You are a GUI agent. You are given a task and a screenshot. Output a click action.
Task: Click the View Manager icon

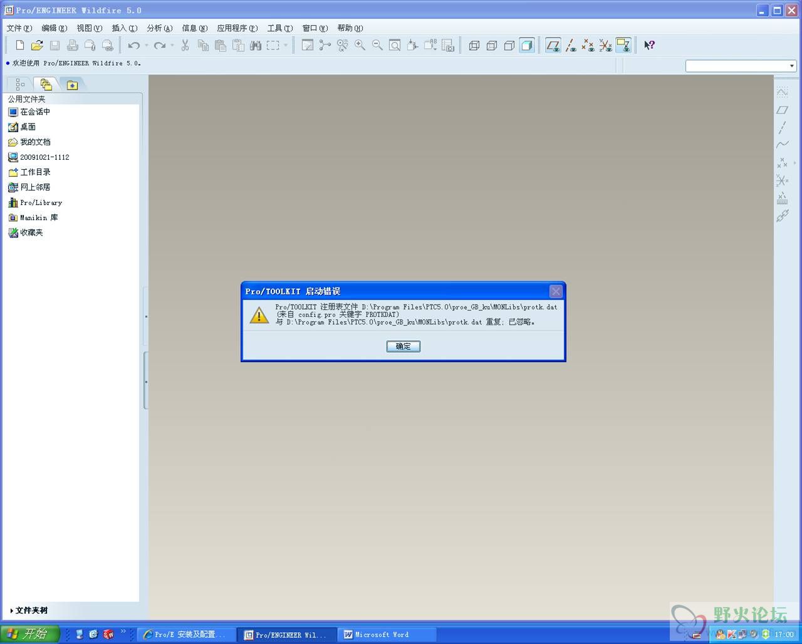click(x=448, y=45)
